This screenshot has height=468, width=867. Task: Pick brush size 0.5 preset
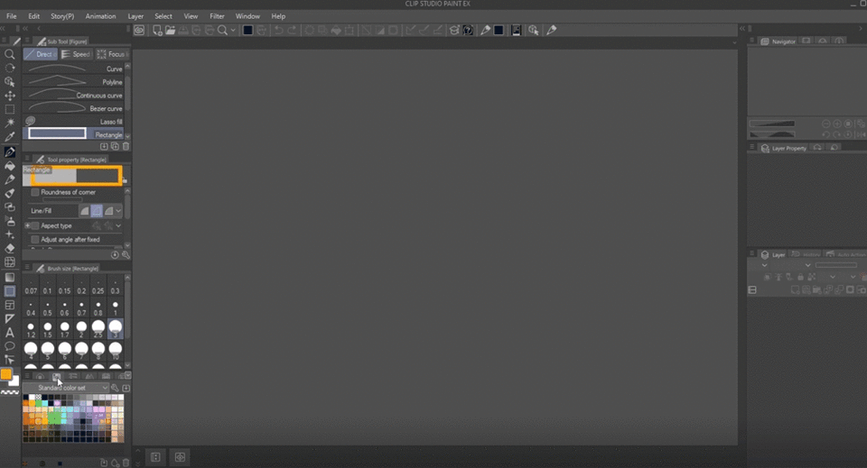pyautogui.click(x=48, y=308)
